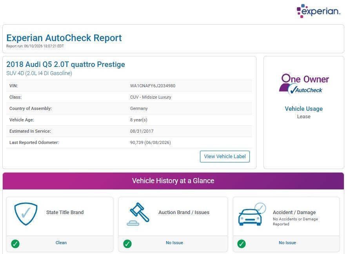347x254 pixels.
Task: Click green checkmark in Accident card
Action: [x=242, y=244]
